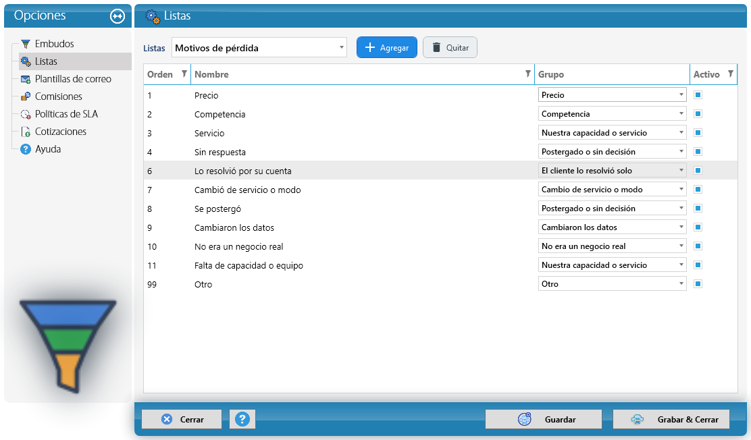Screen dimensions: 751x440
Task: Open Embudos in the Opciones sidebar
Action: [x=54, y=44]
